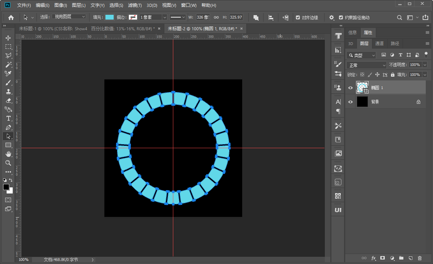Select the Eraser tool

pyautogui.click(x=8, y=100)
